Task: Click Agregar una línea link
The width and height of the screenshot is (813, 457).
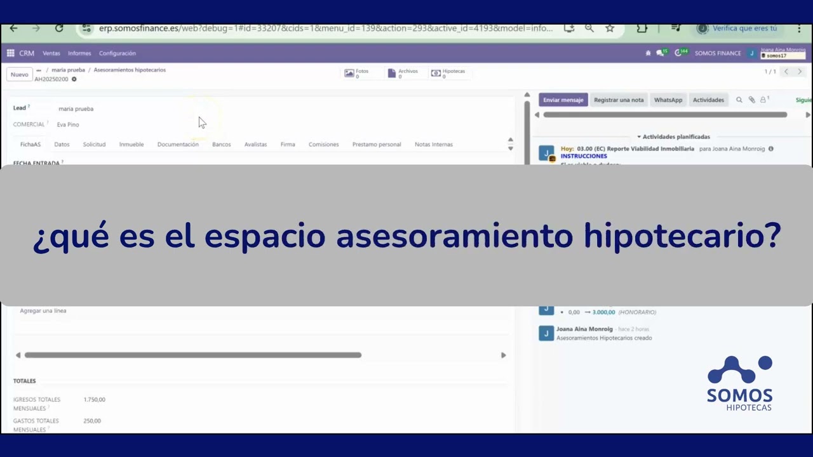Action: tap(43, 310)
